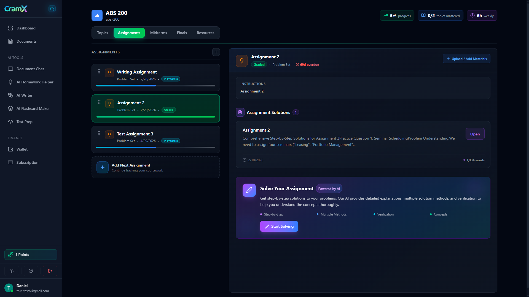The width and height of the screenshot is (529, 297).
Task: Open the Resources tab
Action: [205, 33]
